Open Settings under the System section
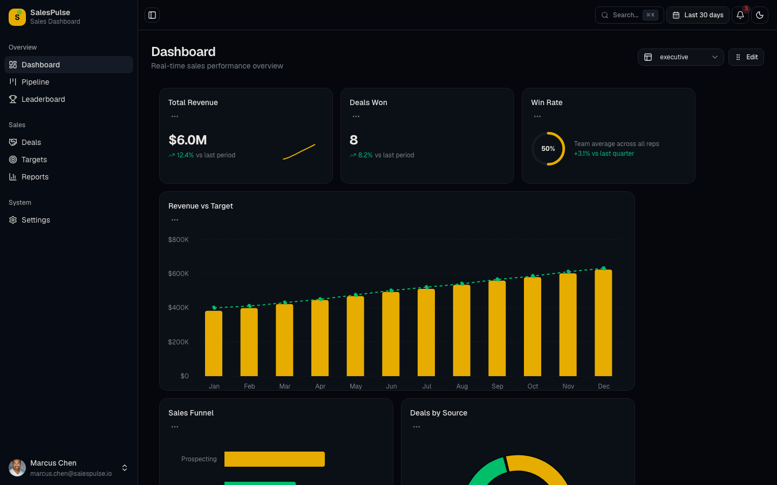The height and width of the screenshot is (485, 777). pos(36,220)
